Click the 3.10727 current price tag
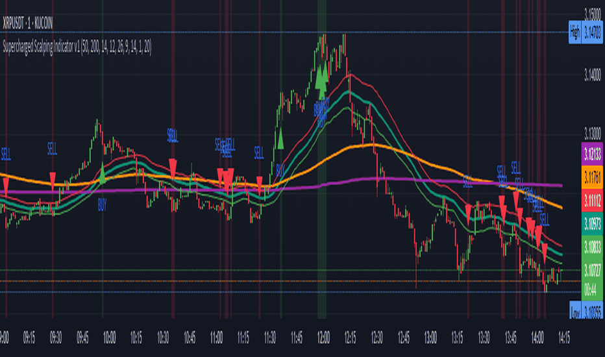605x357 pixels. click(x=592, y=269)
